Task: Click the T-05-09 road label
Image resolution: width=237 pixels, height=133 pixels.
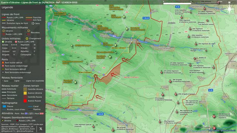Action: click(100, 114)
